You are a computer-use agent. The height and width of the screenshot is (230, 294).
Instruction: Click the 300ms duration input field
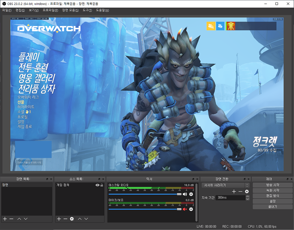[x=231, y=198]
